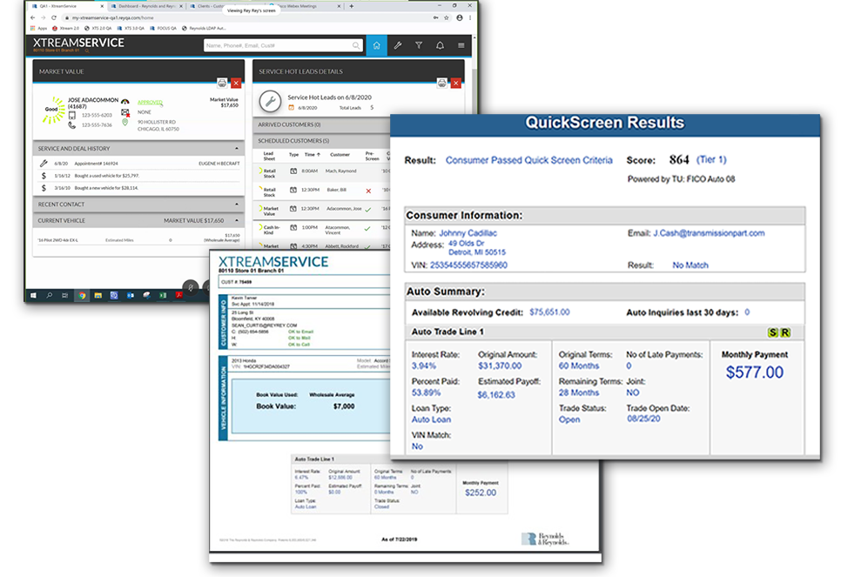
Task: Click the handset icon beside 123-555-7636
Action: coord(72,125)
